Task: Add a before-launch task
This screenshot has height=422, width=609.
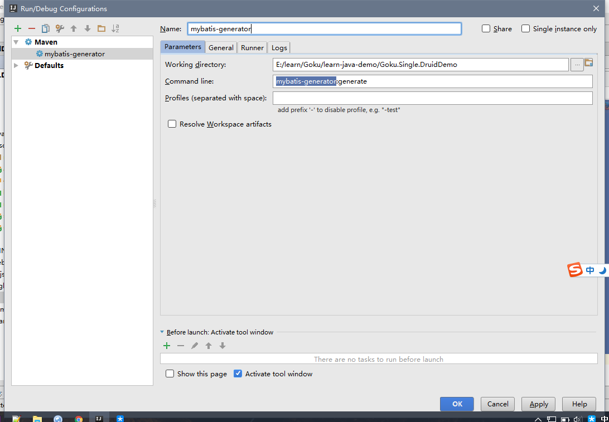Action: 167,346
